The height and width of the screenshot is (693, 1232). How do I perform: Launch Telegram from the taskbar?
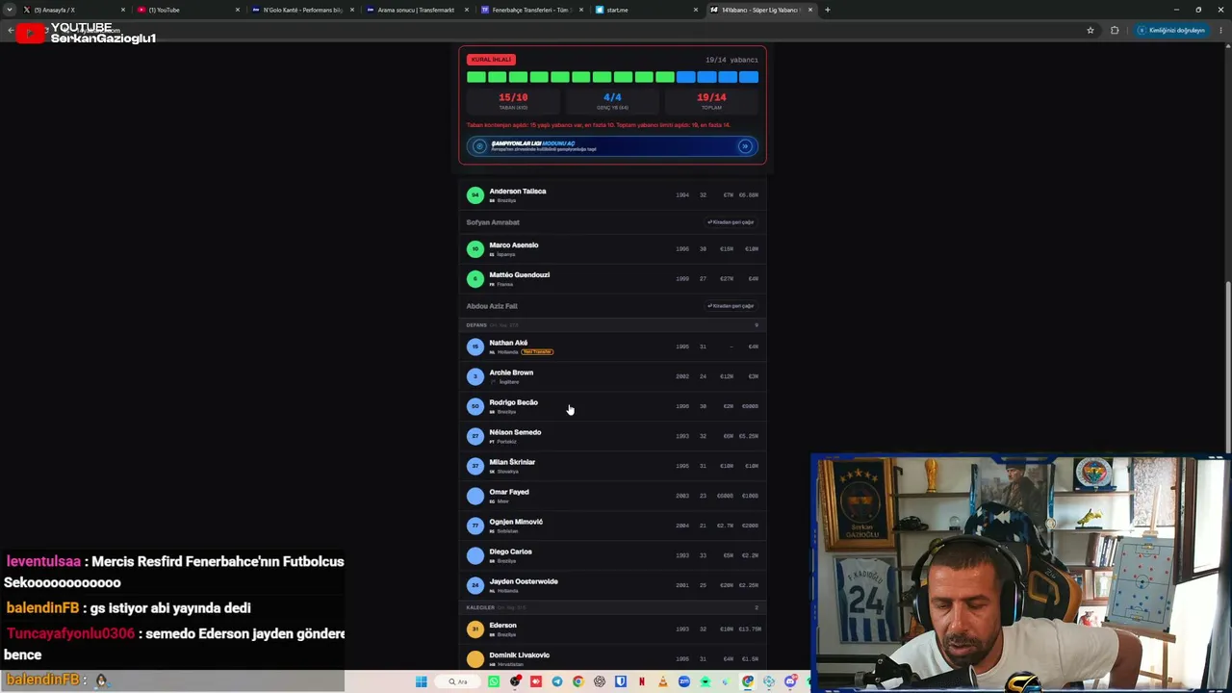pyautogui.click(x=557, y=681)
